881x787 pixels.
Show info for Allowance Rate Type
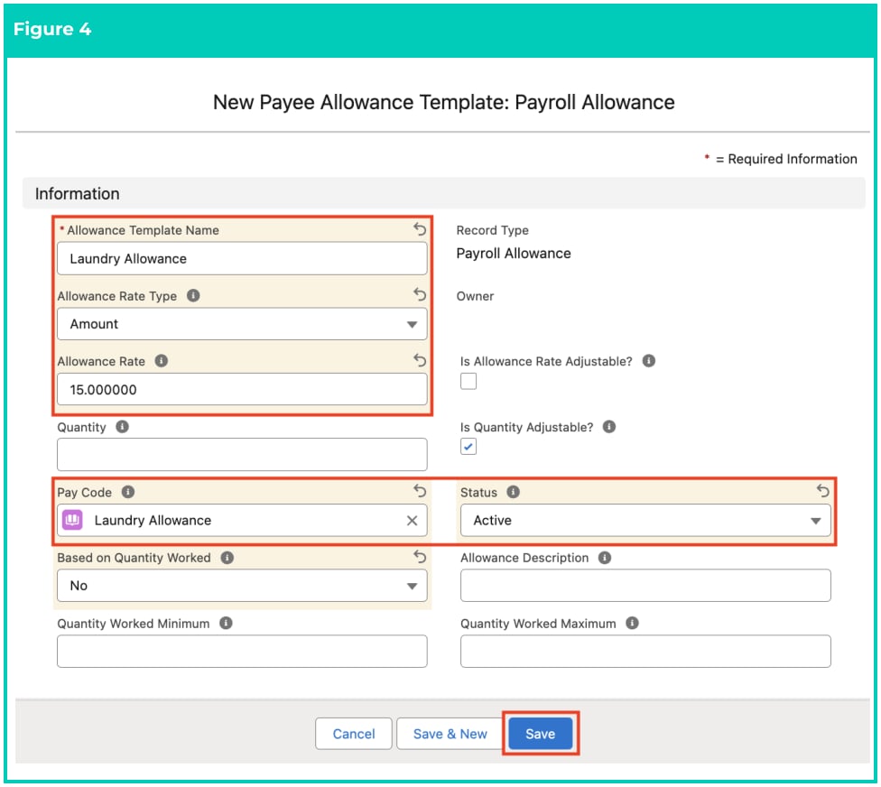193,295
